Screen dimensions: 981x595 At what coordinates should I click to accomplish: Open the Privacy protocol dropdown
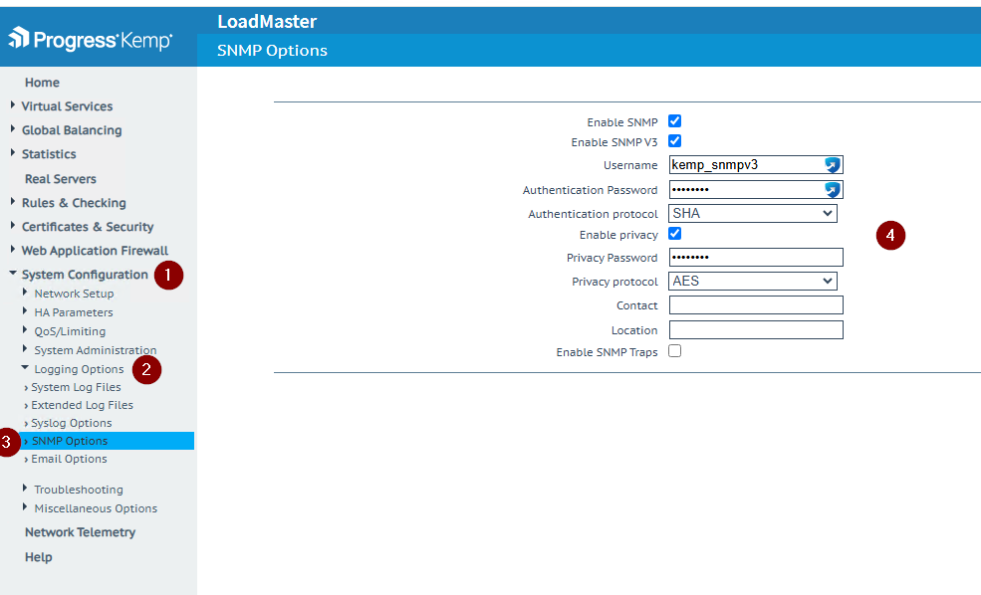click(753, 282)
